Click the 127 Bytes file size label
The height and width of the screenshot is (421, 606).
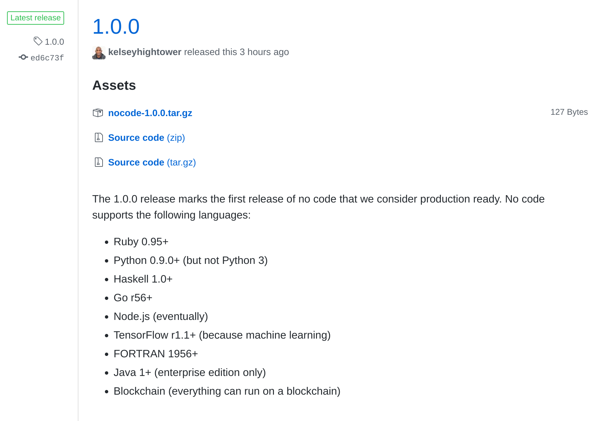click(x=569, y=112)
